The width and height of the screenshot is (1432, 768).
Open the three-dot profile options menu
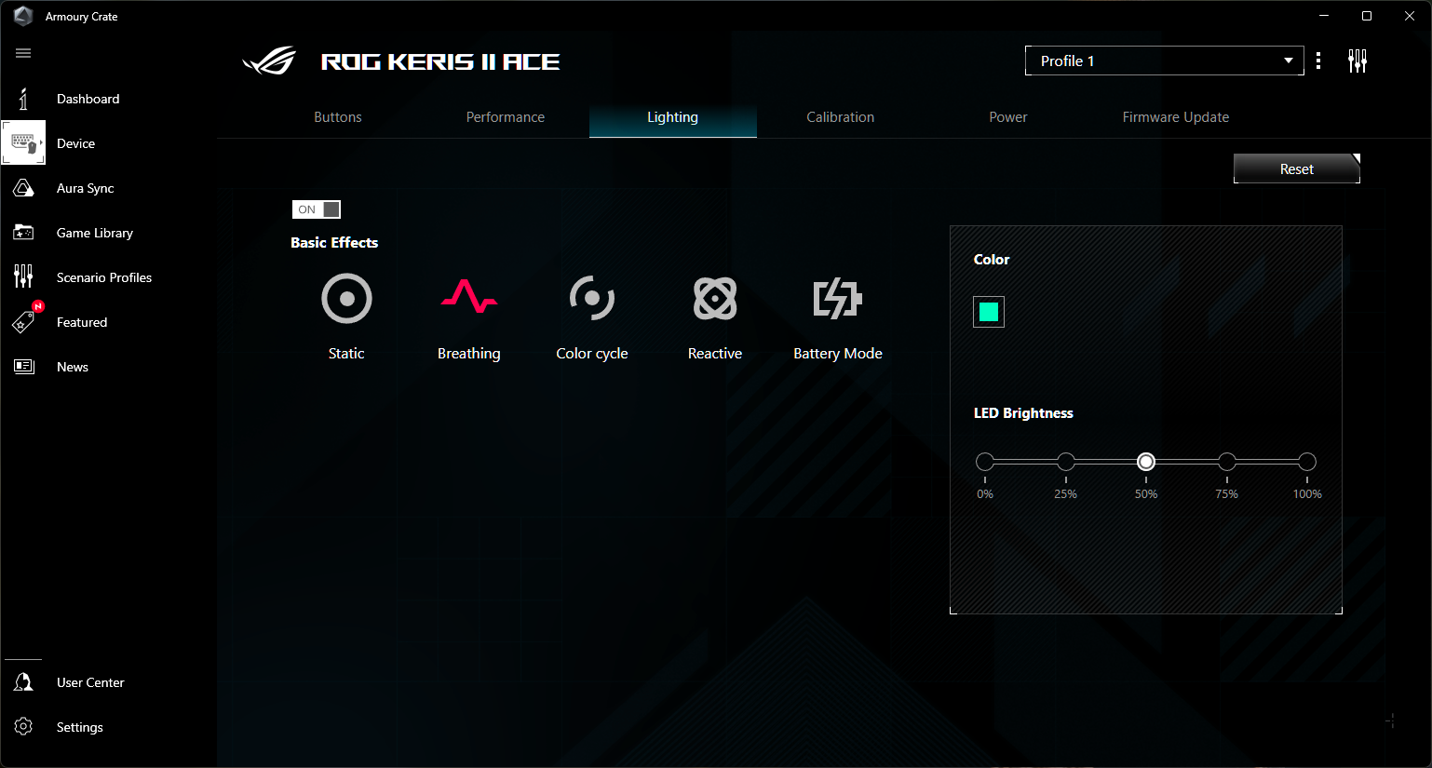tap(1318, 61)
